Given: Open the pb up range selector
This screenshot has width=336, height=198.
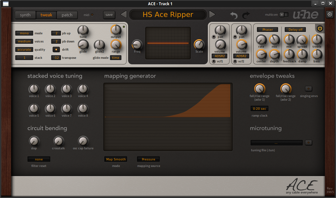Looking at the screenshot, I should [56, 33].
